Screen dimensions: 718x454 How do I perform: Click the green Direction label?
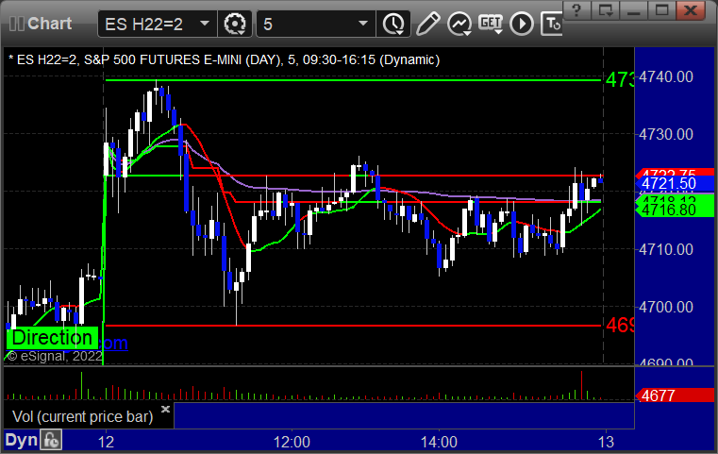coord(52,338)
